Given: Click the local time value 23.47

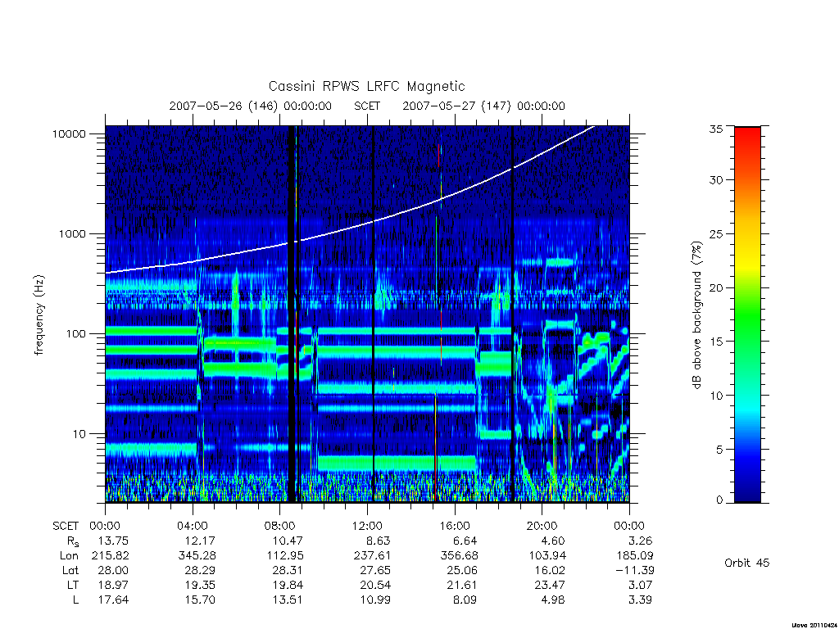Looking at the screenshot, I should pos(550,585).
